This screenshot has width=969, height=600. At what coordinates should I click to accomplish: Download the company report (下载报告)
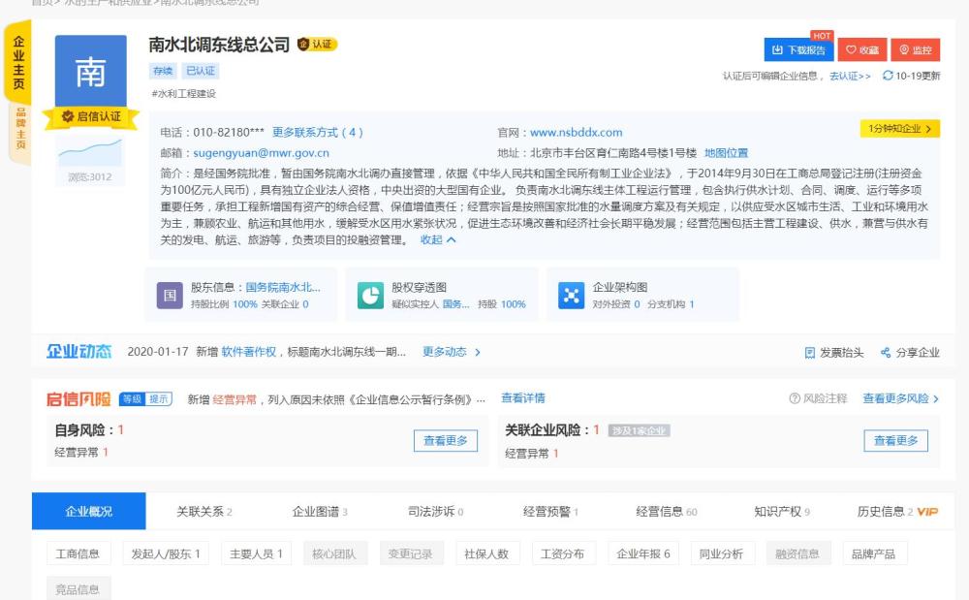point(798,50)
